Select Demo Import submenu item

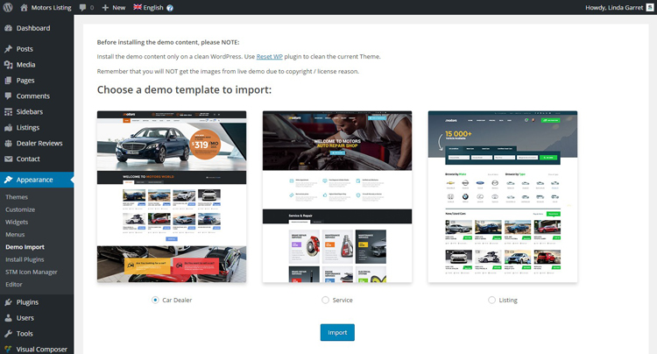coord(25,247)
